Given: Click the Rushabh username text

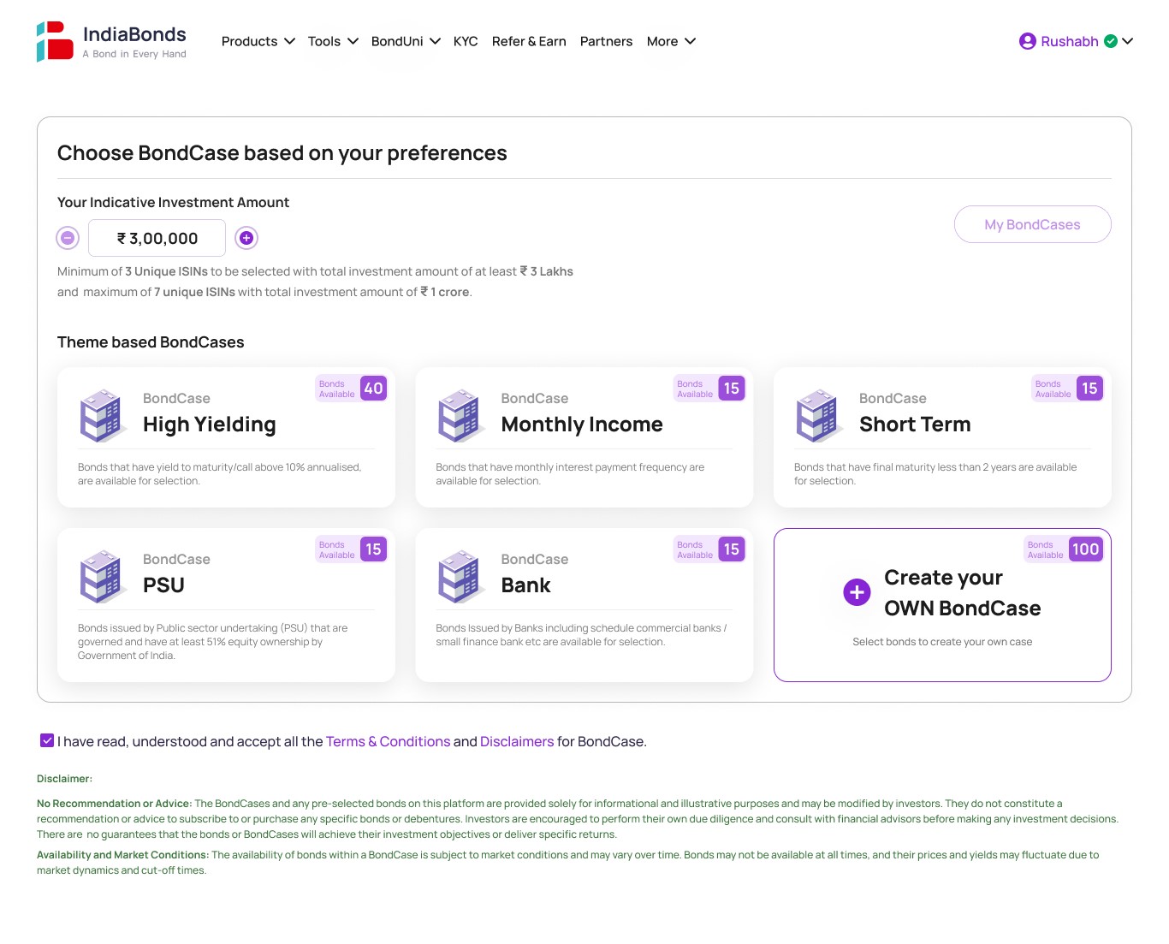Looking at the screenshot, I should tap(1069, 41).
